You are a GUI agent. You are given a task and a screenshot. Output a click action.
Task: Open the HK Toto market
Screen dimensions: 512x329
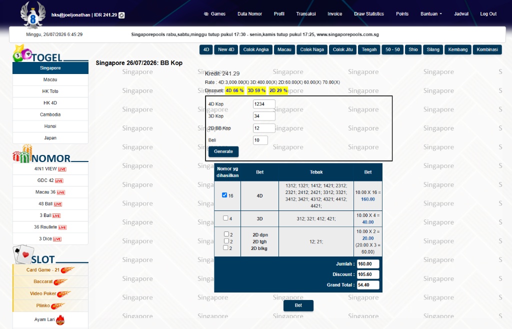pyautogui.click(x=50, y=91)
